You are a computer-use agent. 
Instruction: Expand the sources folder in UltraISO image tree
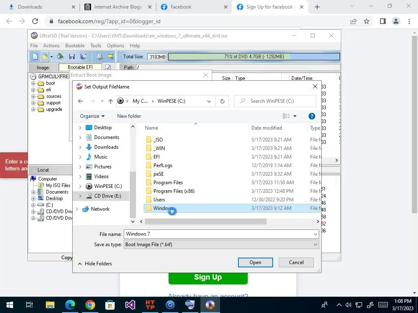point(33,96)
